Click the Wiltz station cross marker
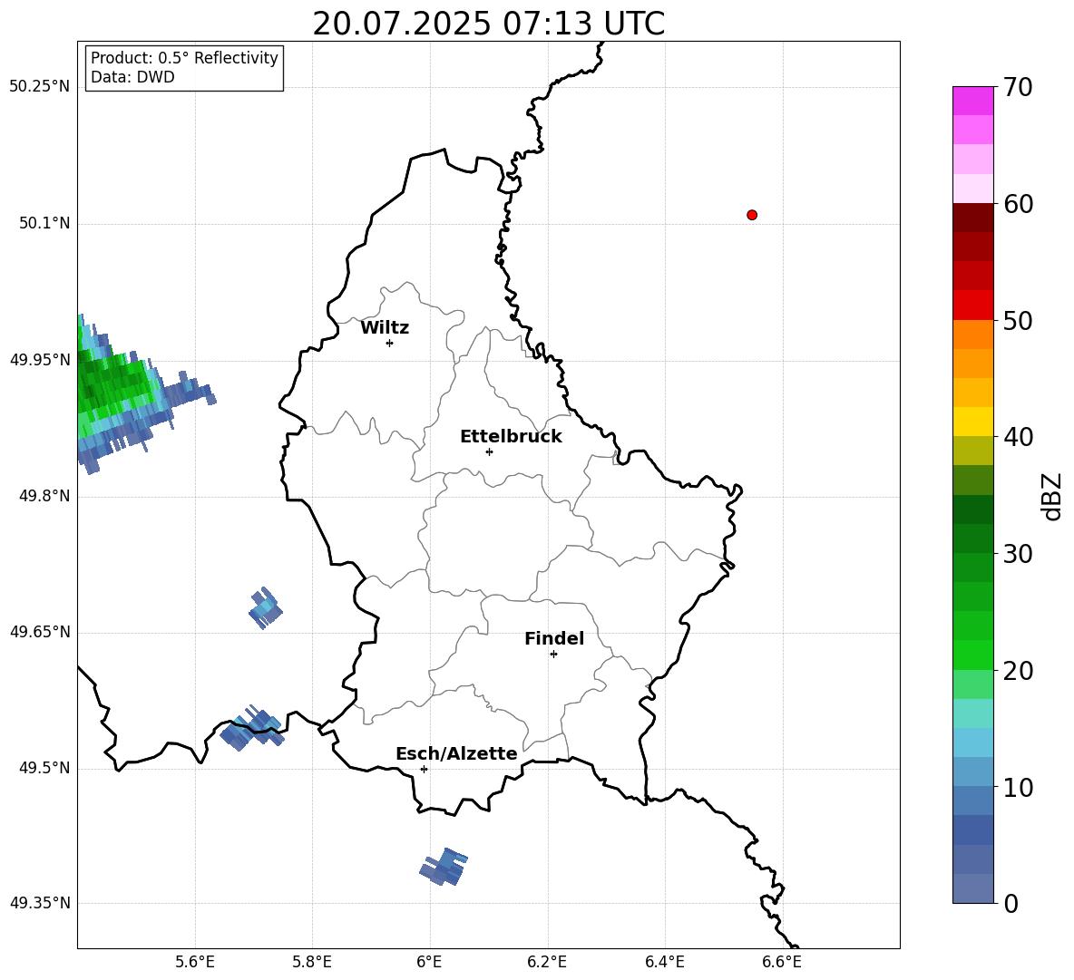The width and height of the screenshot is (1074, 980). click(390, 343)
